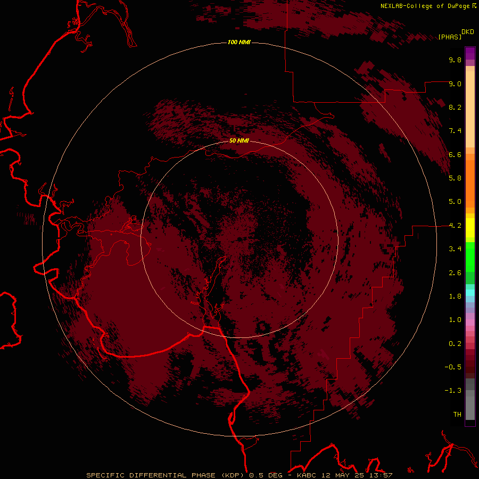Viewport: 479px width, 479px height.
Task: Click the 2.6 scale value
Action: 455,273
